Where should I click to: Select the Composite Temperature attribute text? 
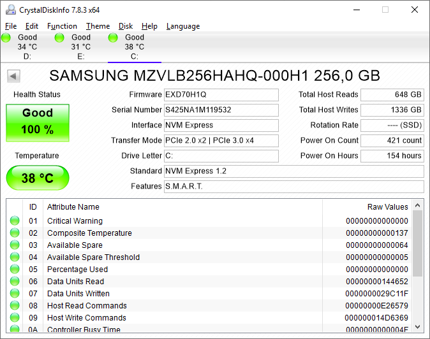point(89,233)
